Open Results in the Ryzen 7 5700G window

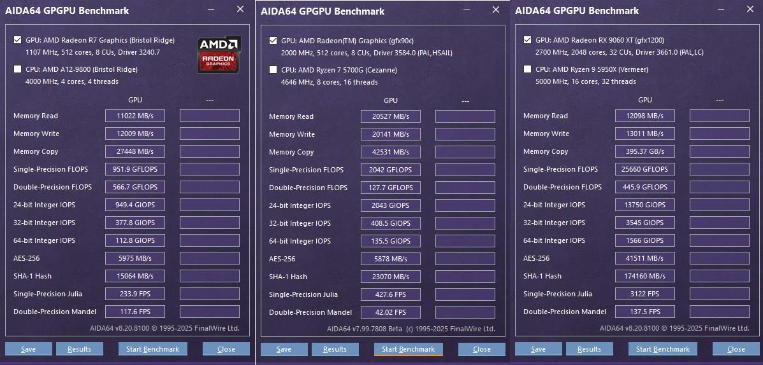[335, 350]
